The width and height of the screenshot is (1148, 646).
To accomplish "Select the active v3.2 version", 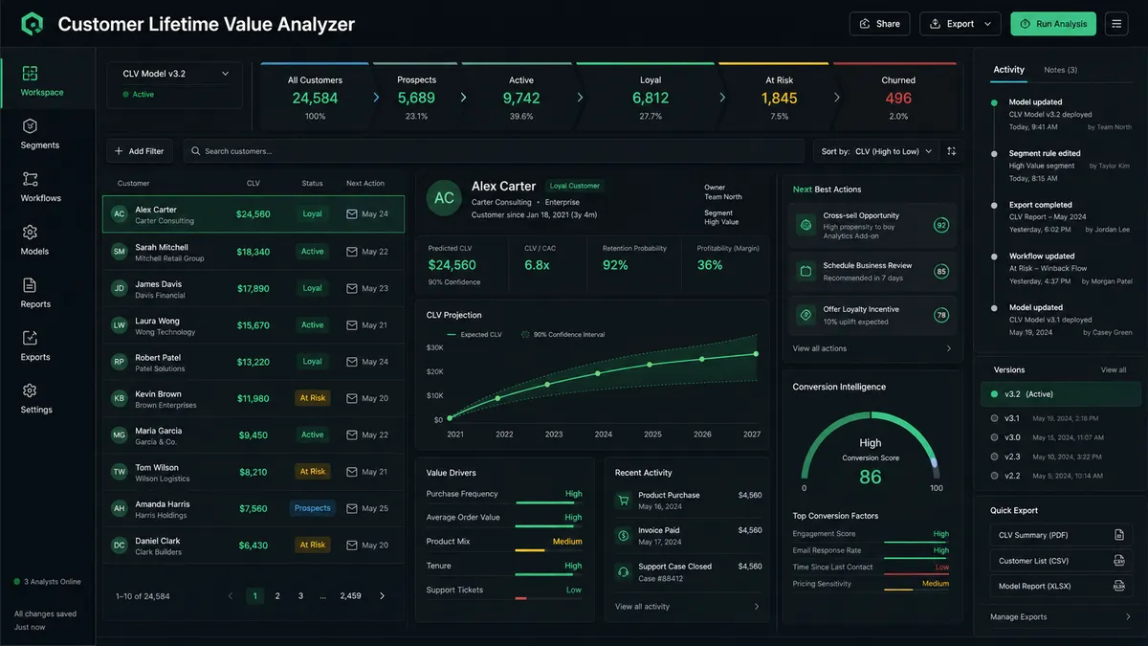I will pos(1061,394).
